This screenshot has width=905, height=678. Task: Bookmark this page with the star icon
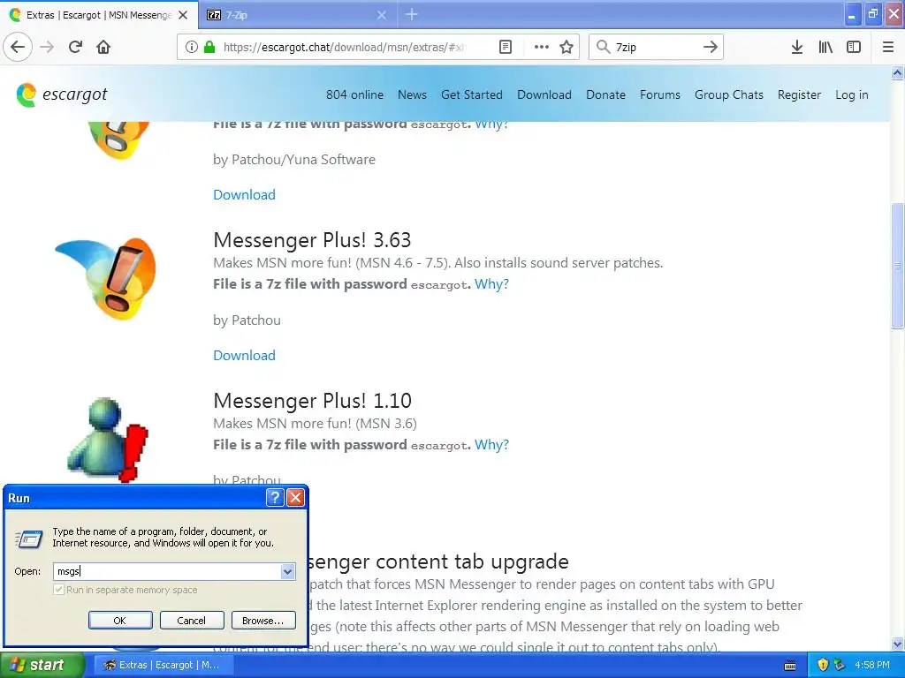click(567, 47)
